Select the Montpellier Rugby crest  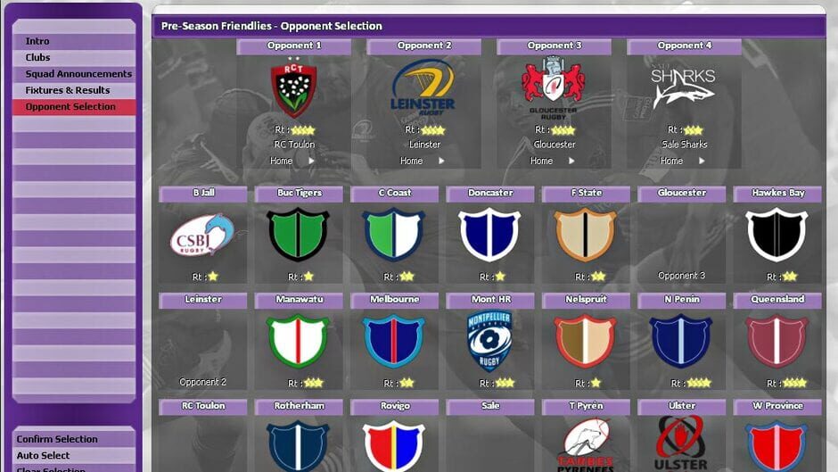(490, 341)
